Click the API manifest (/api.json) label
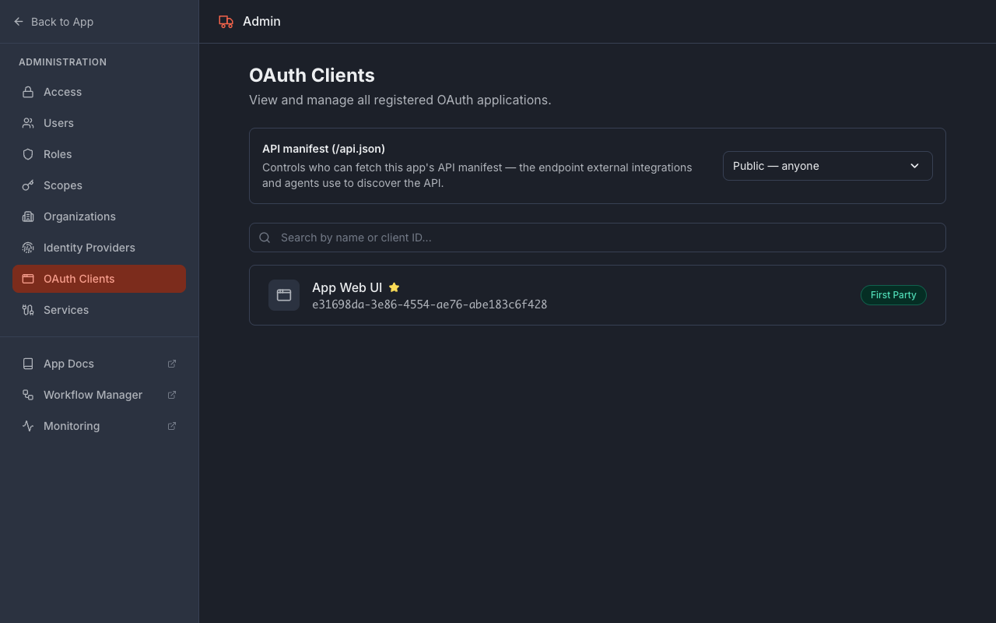The height and width of the screenshot is (623, 996). pyautogui.click(x=324, y=149)
